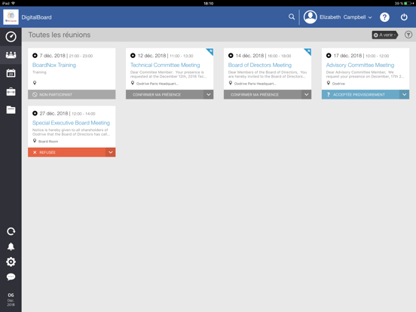
Task: Open the briefcase icon in sidebar
Action: point(11,91)
